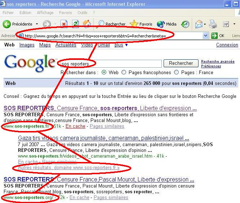Image resolution: width=240 pixels, height=203 pixels.
Task: Click the page icon in address bar
Action: [x=21, y=36]
